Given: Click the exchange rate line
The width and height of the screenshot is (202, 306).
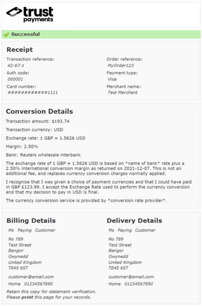Looking at the screenshot, I should pyautogui.click(x=46, y=138).
